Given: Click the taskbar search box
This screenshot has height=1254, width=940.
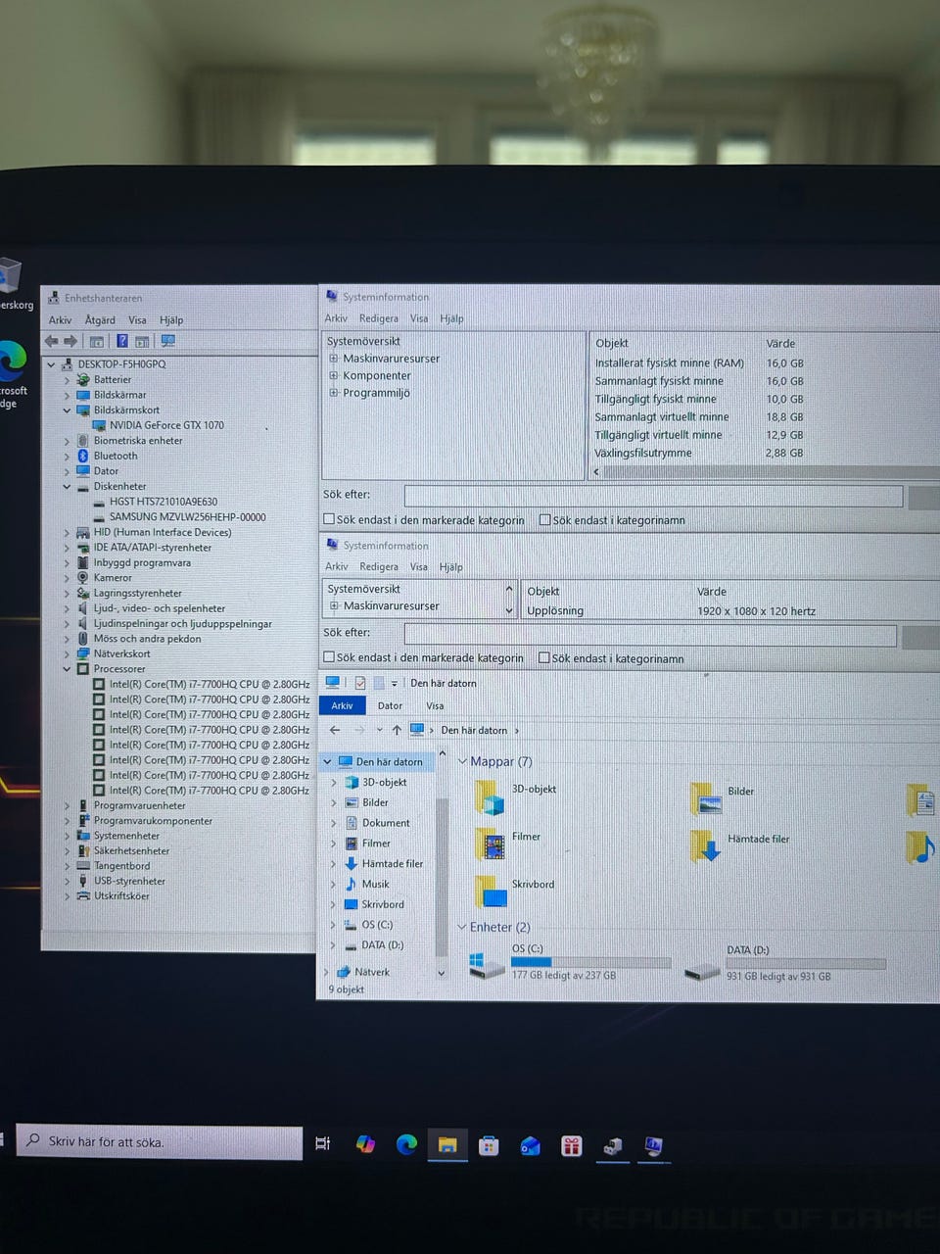Looking at the screenshot, I should tap(160, 1141).
